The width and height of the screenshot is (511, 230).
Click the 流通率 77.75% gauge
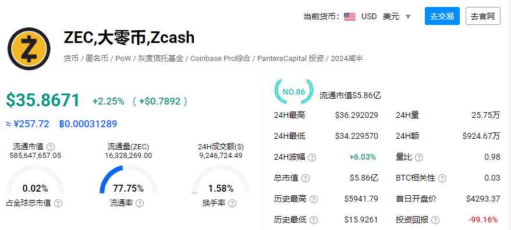(x=128, y=179)
